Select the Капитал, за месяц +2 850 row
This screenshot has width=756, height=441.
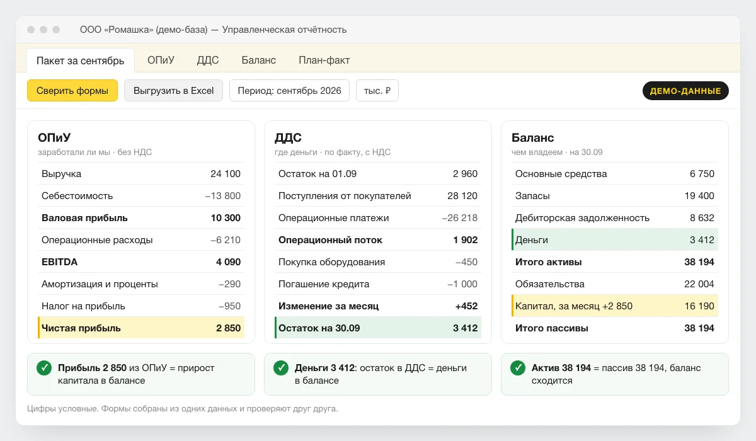coord(615,306)
